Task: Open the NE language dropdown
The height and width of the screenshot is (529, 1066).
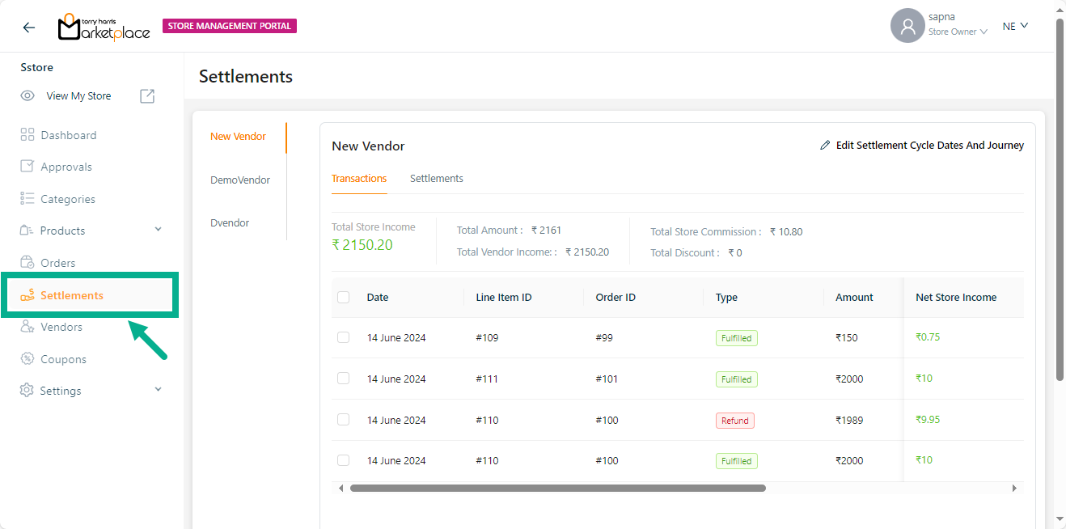Action: (x=1015, y=26)
